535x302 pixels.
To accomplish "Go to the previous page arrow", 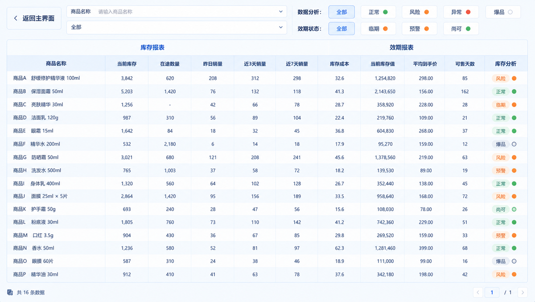I will (x=478, y=293).
